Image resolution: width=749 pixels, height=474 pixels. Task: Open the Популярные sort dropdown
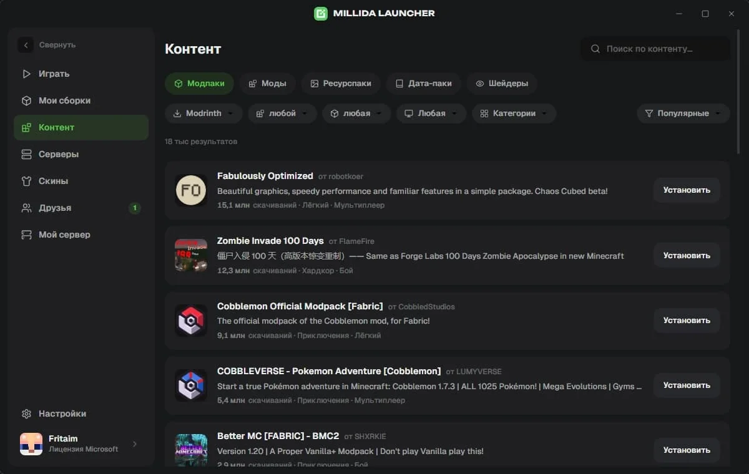[x=683, y=114]
